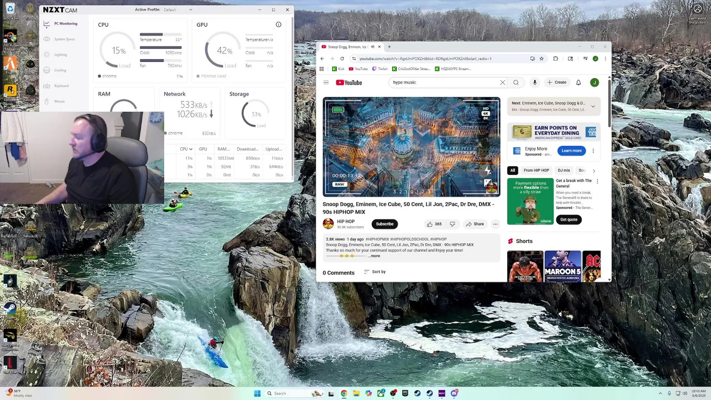This screenshot has width=711, height=400.
Task: Click the YouTube search magnifier button
Action: [x=516, y=82]
